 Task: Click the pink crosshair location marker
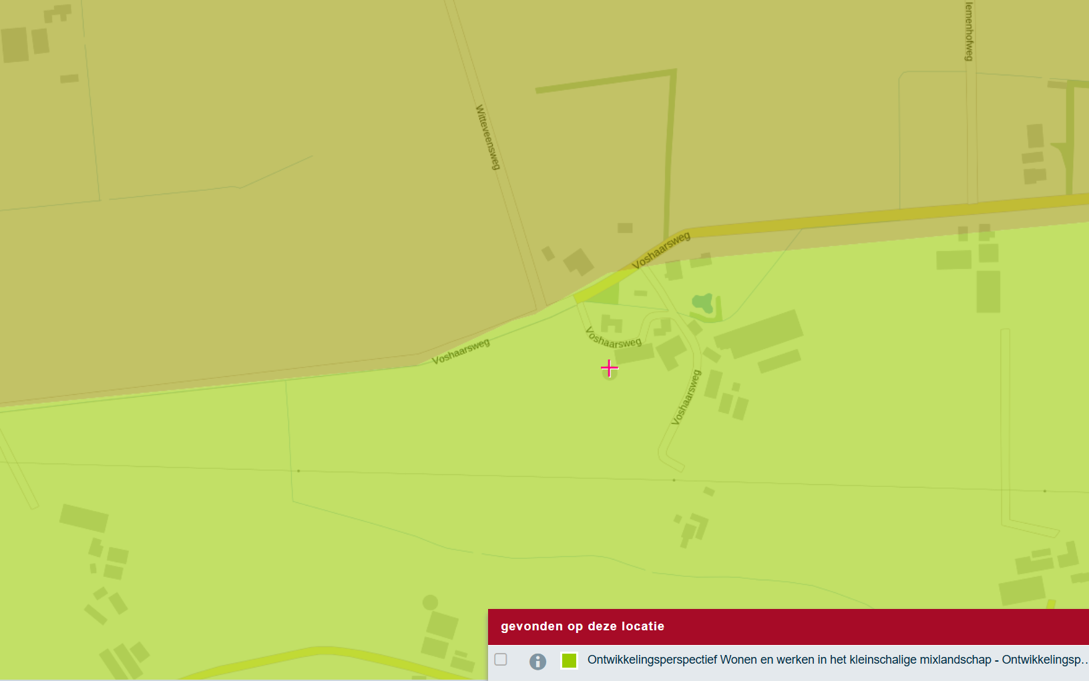coord(610,368)
